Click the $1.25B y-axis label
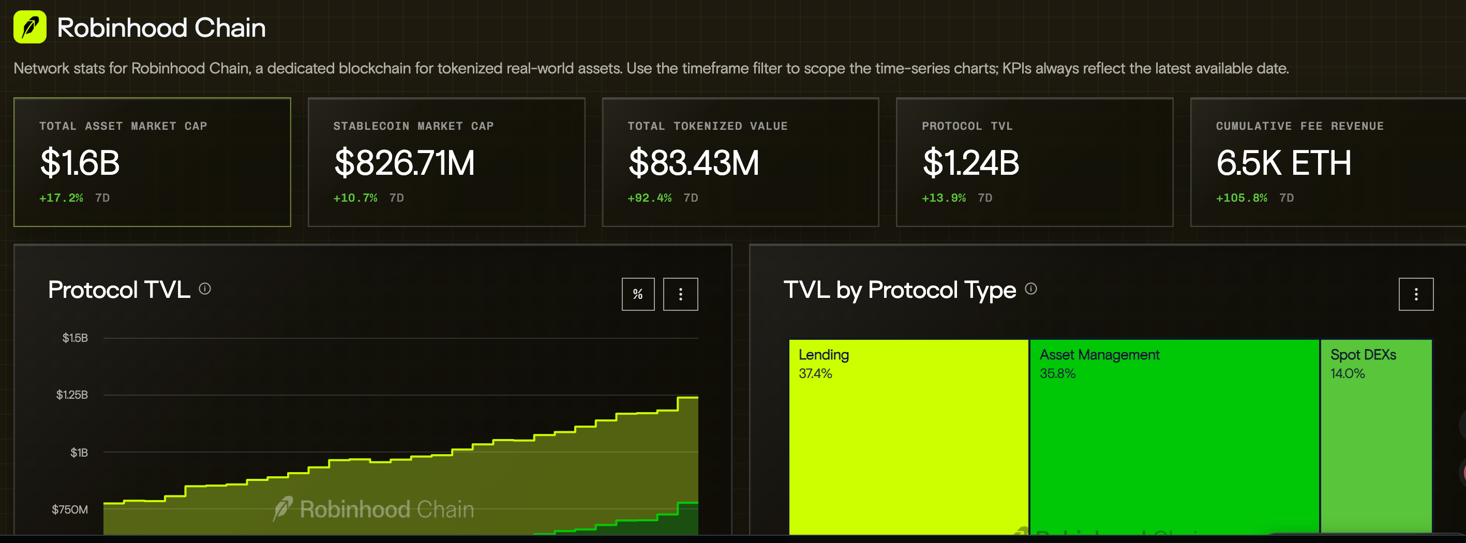The image size is (1466, 543). 72,395
